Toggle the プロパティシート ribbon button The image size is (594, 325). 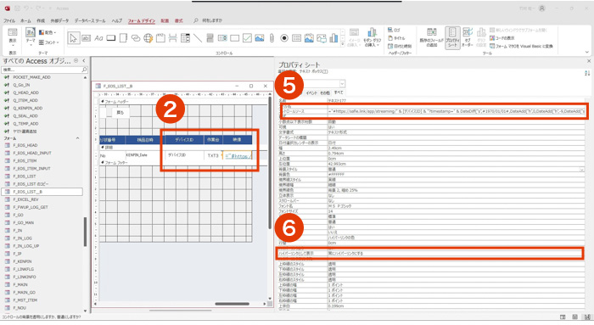(452, 37)
